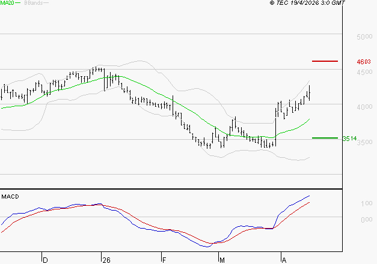Click the green support line at 3514
Viewport: 377px width, 264px height.
click(325, 138)
